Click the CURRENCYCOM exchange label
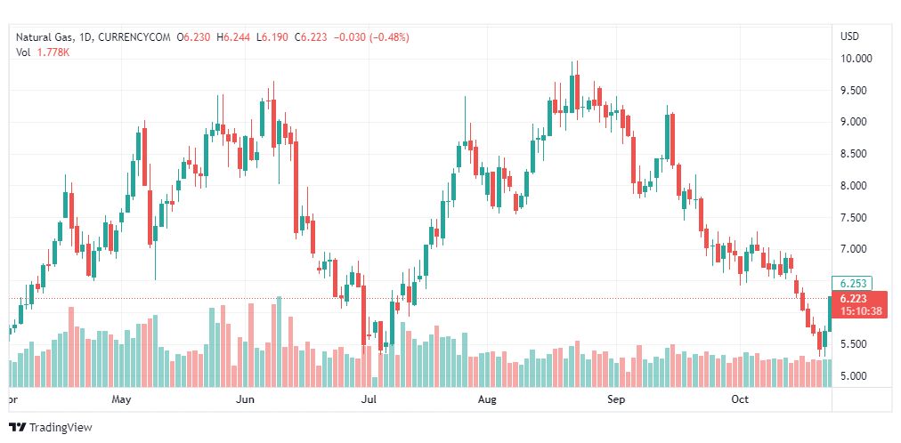Viewport: 901px width, 443px height. point(134,36)
